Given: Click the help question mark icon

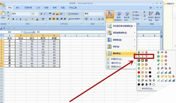Looking at the screenshot, I should (x=151, y=8).
